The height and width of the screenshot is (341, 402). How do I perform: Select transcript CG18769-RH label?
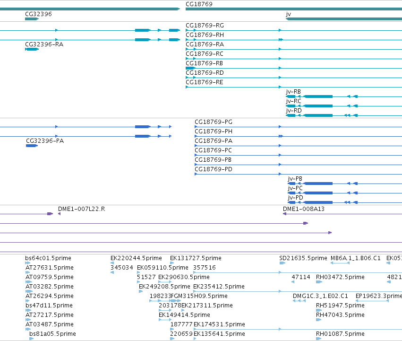(x=205, y=35)
